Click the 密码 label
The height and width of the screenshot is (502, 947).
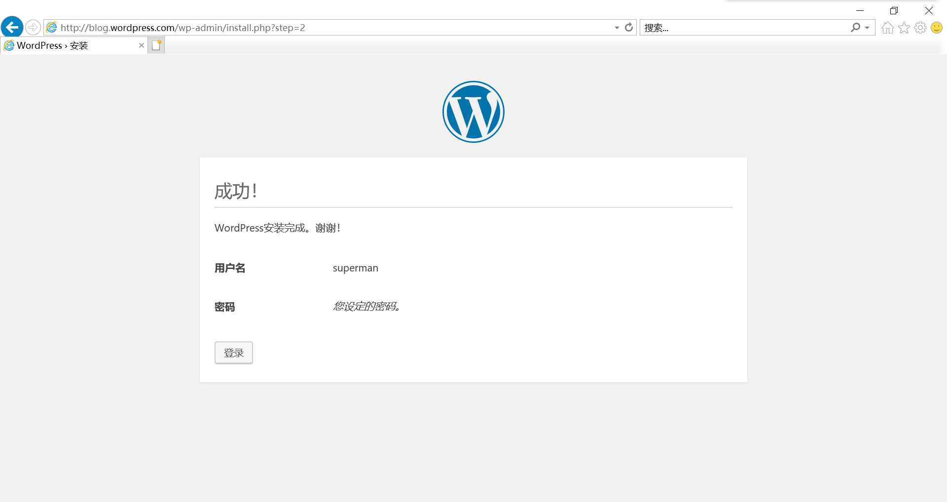[225, 307]
